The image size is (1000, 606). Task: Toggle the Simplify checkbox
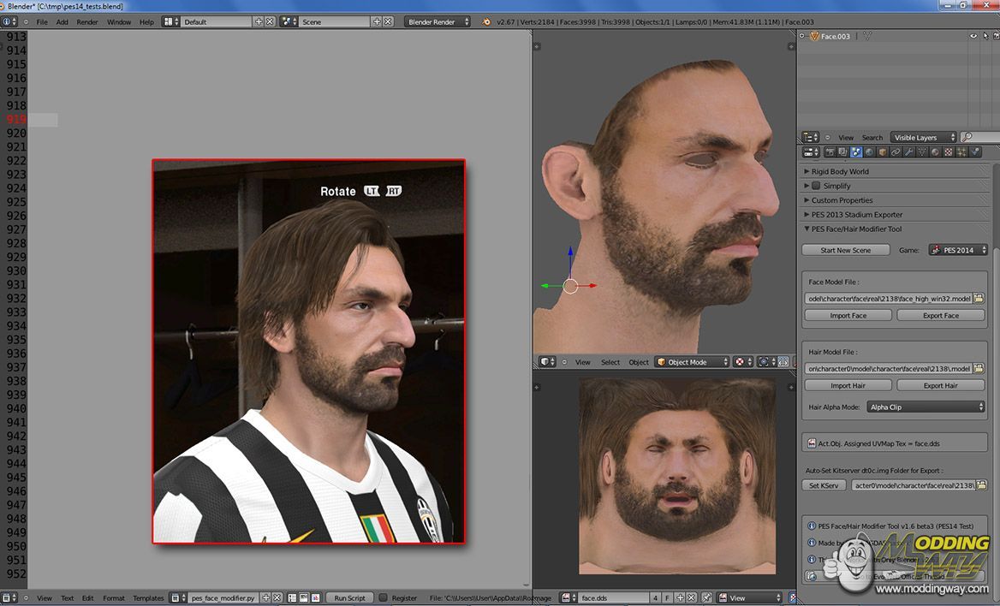tap(816, 186)
